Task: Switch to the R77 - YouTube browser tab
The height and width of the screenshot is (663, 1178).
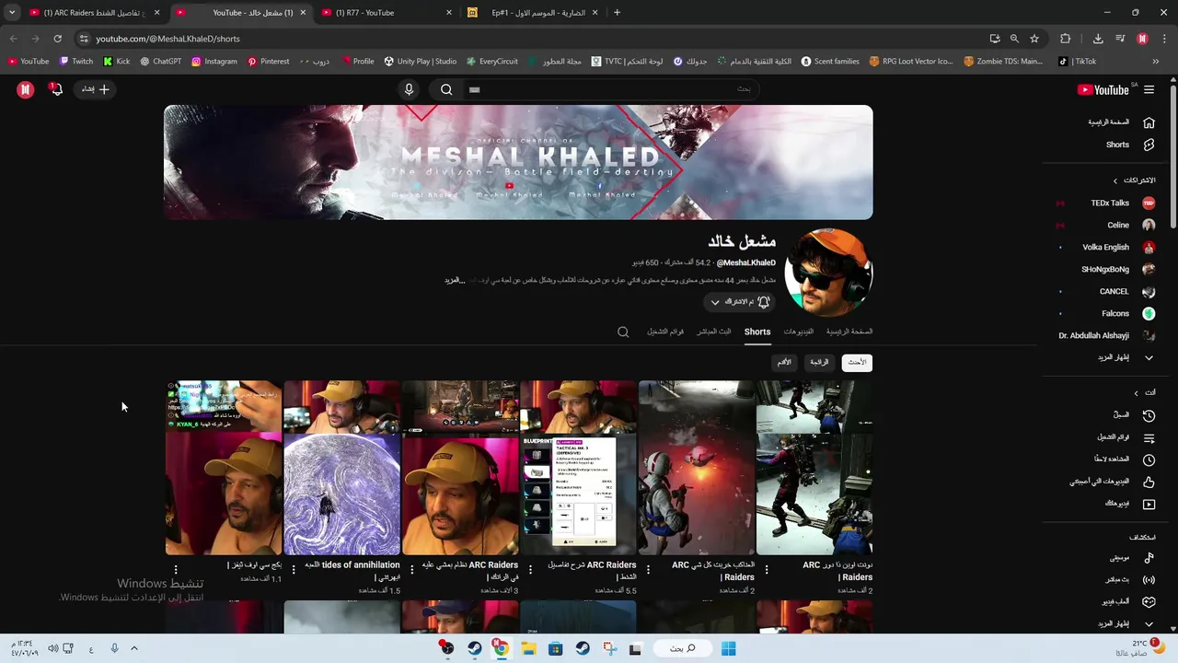Action: [387, 13]
